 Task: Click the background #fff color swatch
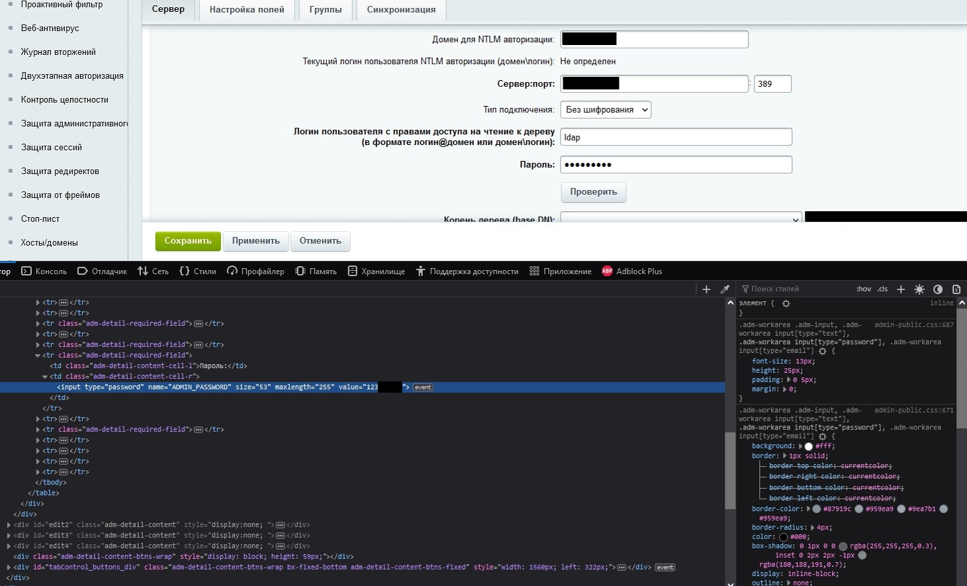pos(809,446)
